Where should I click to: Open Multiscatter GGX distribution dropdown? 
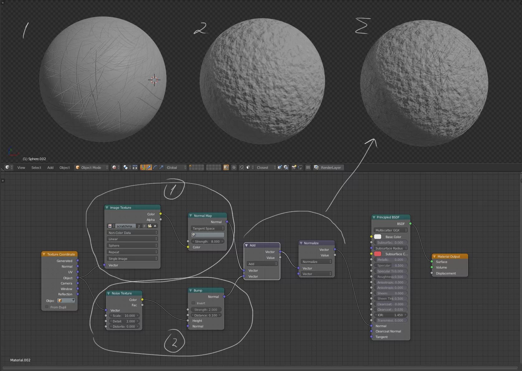pos(391,230)
